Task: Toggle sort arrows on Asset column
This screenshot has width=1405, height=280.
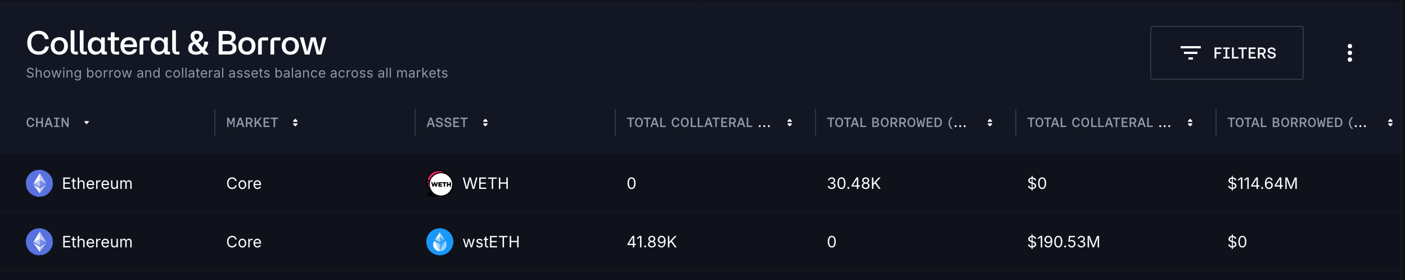Action: point(485,123)
